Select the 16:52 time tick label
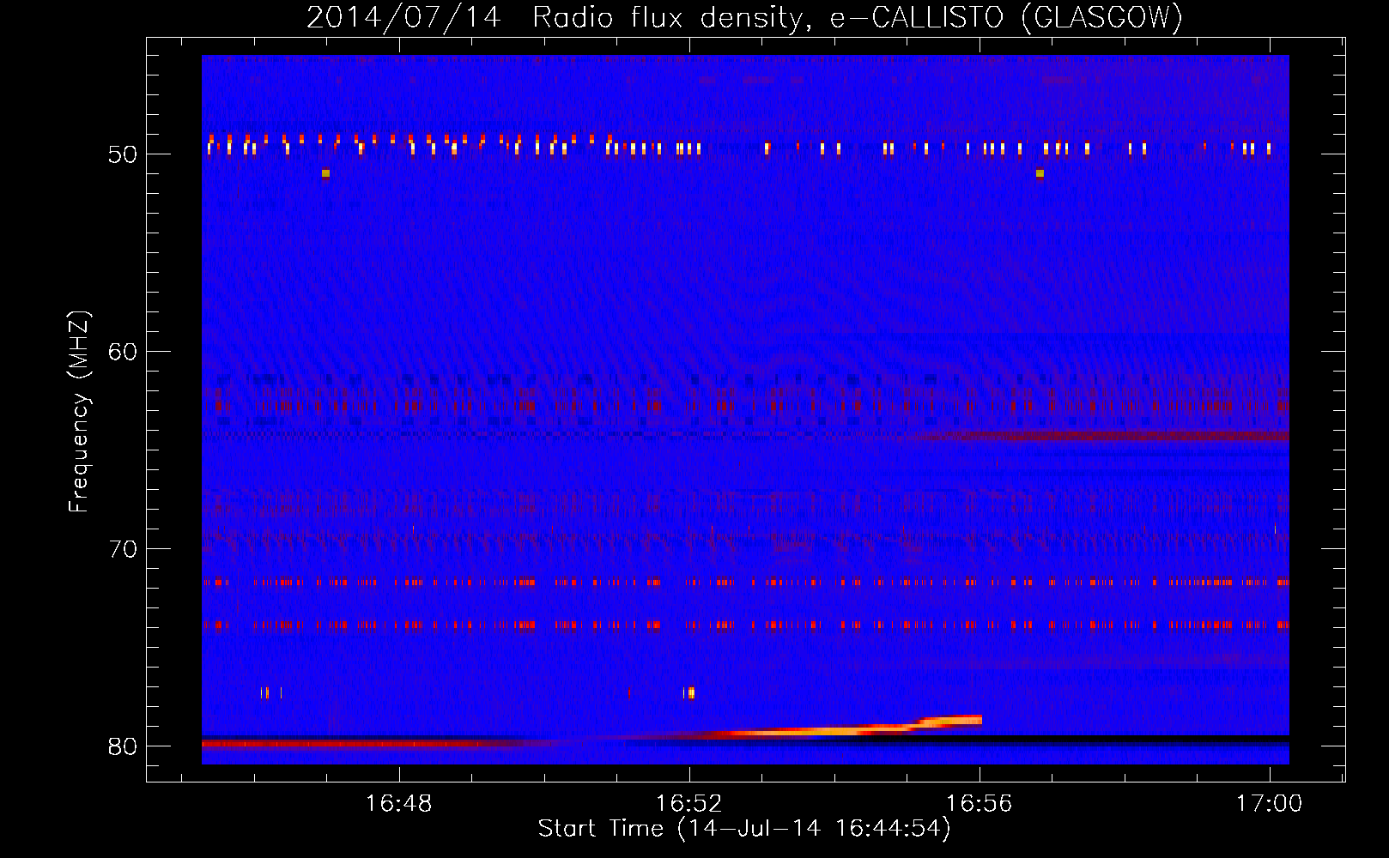The height and width of the screenshot is (858, 1389). click(689, 804)
